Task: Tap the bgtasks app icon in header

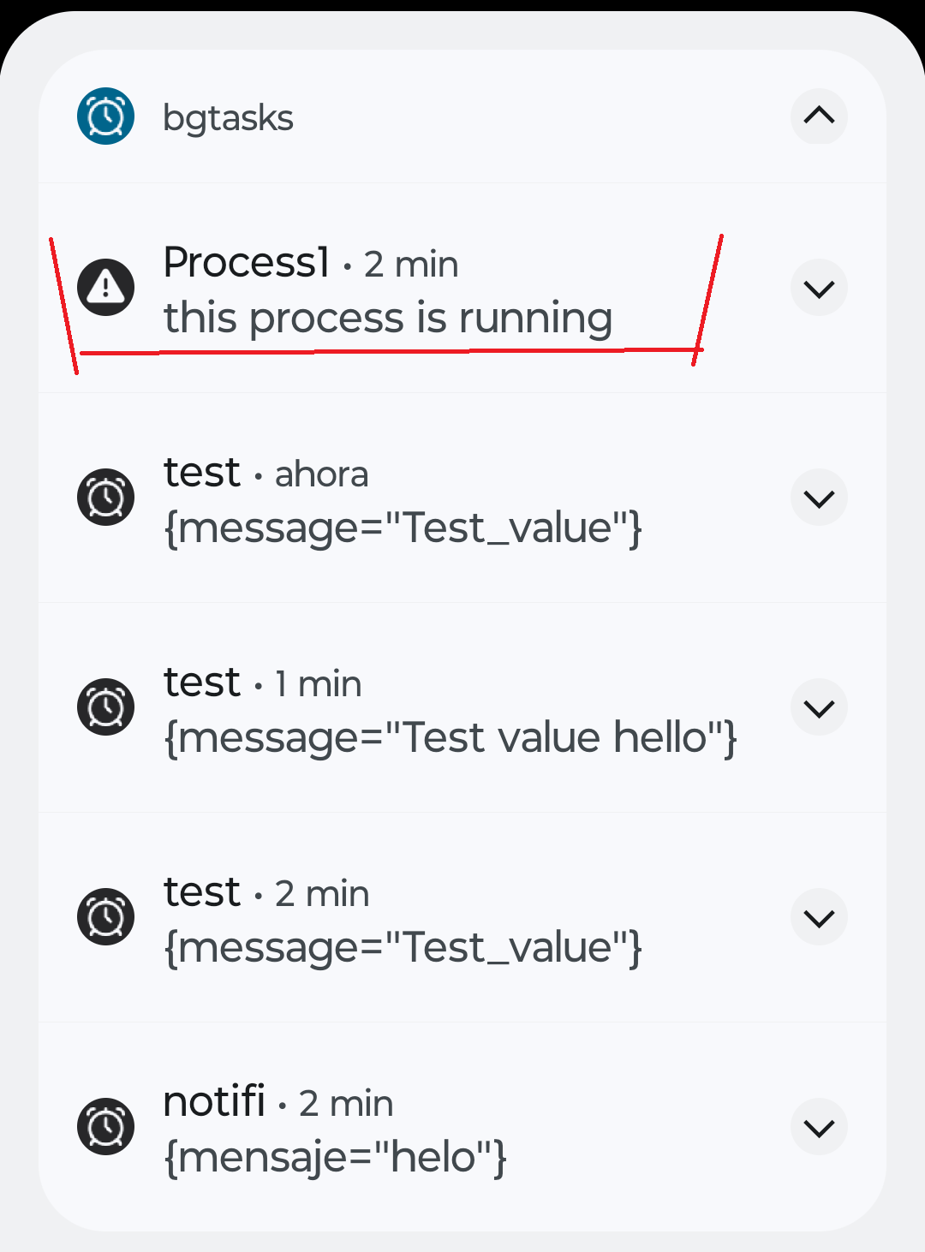Action: (105, 116)
